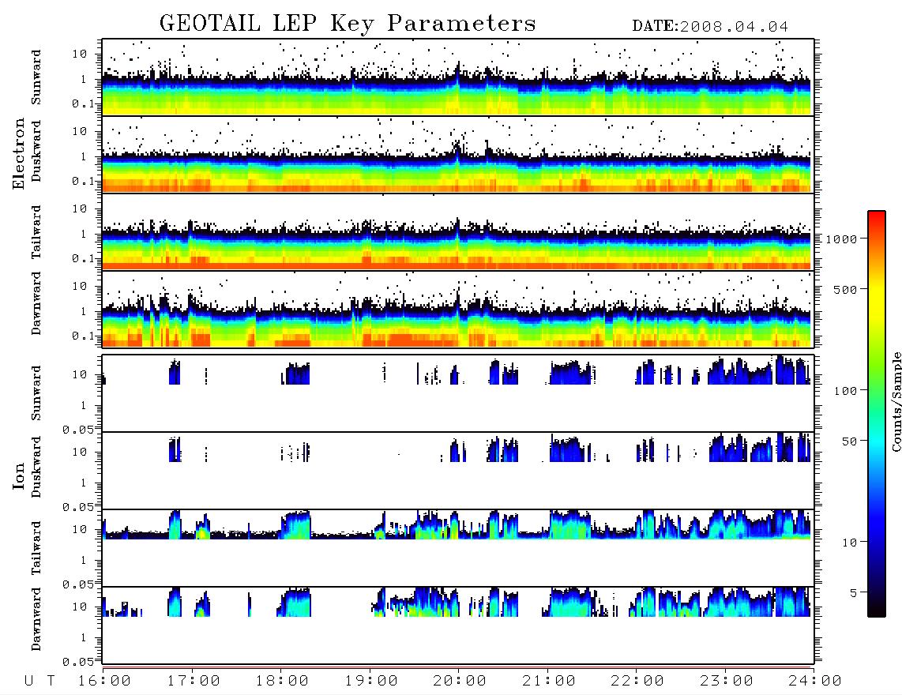Screen dimensions: 902x695
Task: Click the "5" color bar tick label
Action: coord(854,593)
